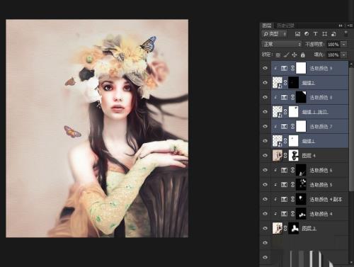The width and height of the screenshot is (354, 267).
Task: Click adjustment icon of 选取颜色 6 layer
Action: click(284, 170)
